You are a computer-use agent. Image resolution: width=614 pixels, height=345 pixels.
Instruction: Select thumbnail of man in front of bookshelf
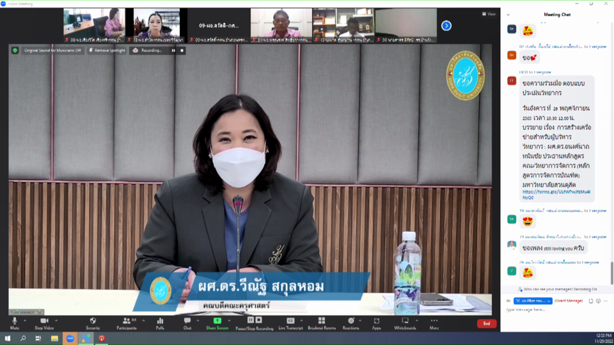coord(343,26)
